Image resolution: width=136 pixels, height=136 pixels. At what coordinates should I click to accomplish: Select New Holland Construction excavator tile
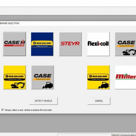15,77
